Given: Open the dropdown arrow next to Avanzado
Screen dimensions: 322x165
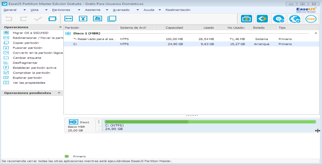Looking at the screenshot, I should pyautogui.click(x=138, y=10).
